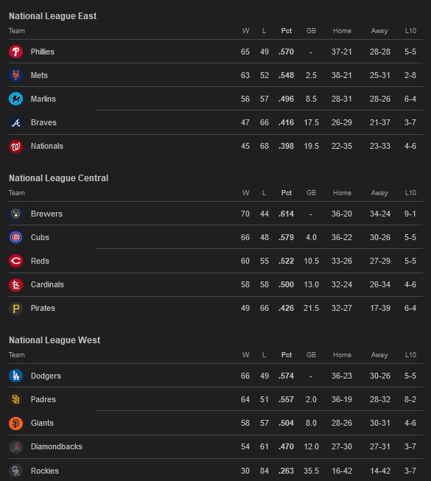This screenshot has height=481, width=431.
Task: Click the Cubs team logo
Action: 15,237
